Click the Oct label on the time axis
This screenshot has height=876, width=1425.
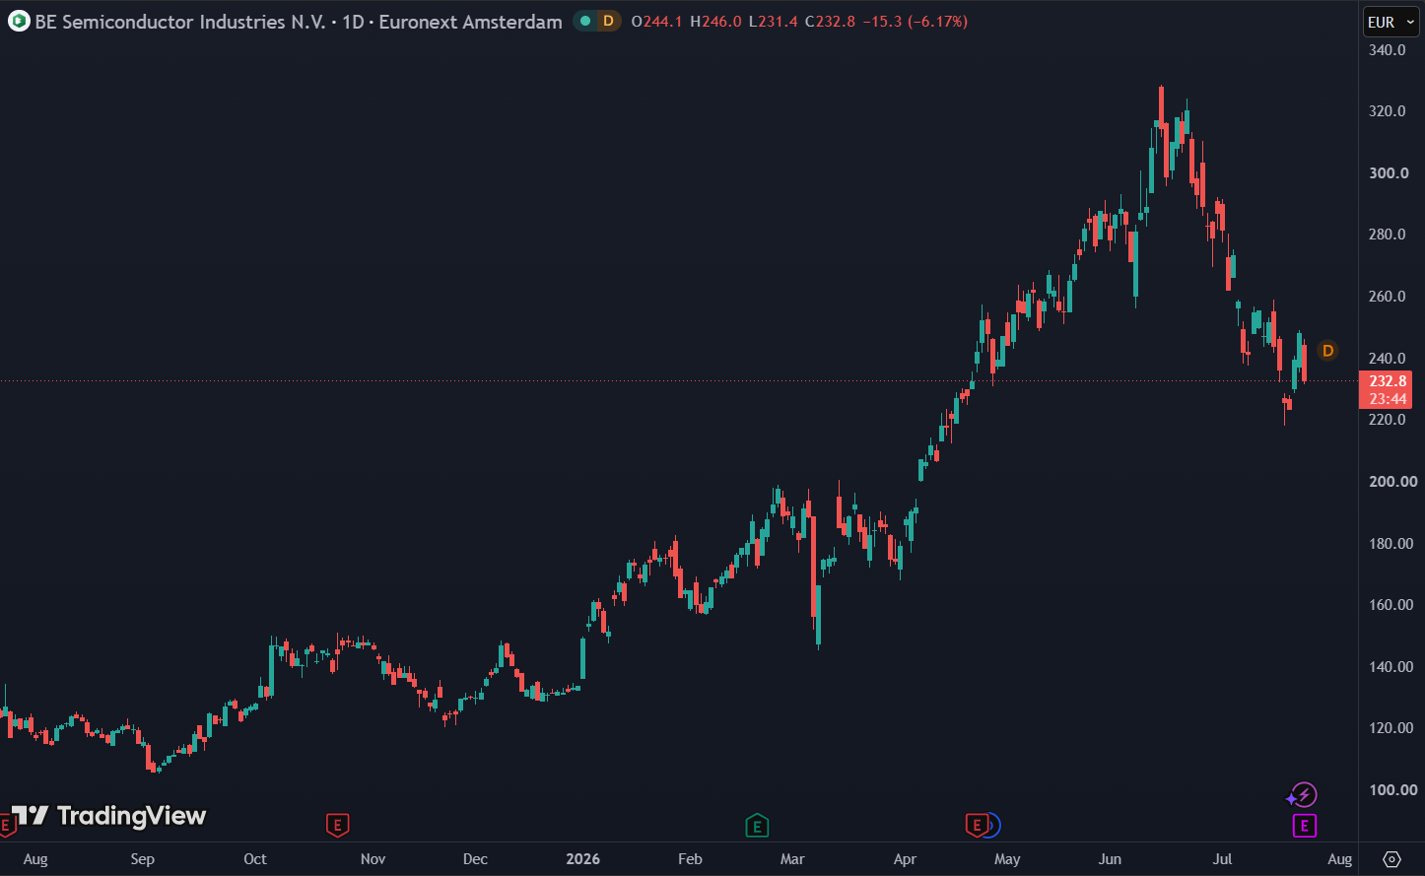point(255,859)
